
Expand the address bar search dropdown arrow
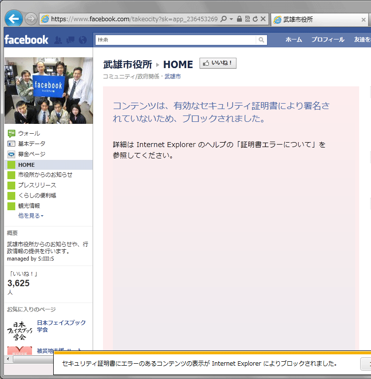coord(231,19)
